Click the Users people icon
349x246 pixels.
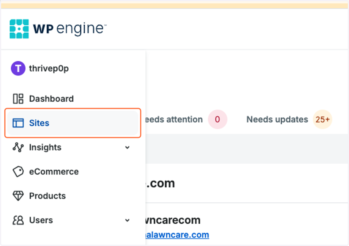18,220
